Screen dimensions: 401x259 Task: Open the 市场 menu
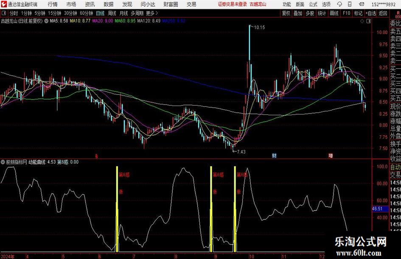(x=71, y=4)
